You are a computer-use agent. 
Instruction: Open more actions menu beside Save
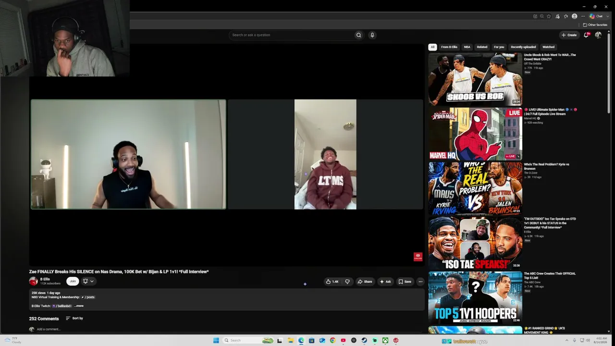420,282
